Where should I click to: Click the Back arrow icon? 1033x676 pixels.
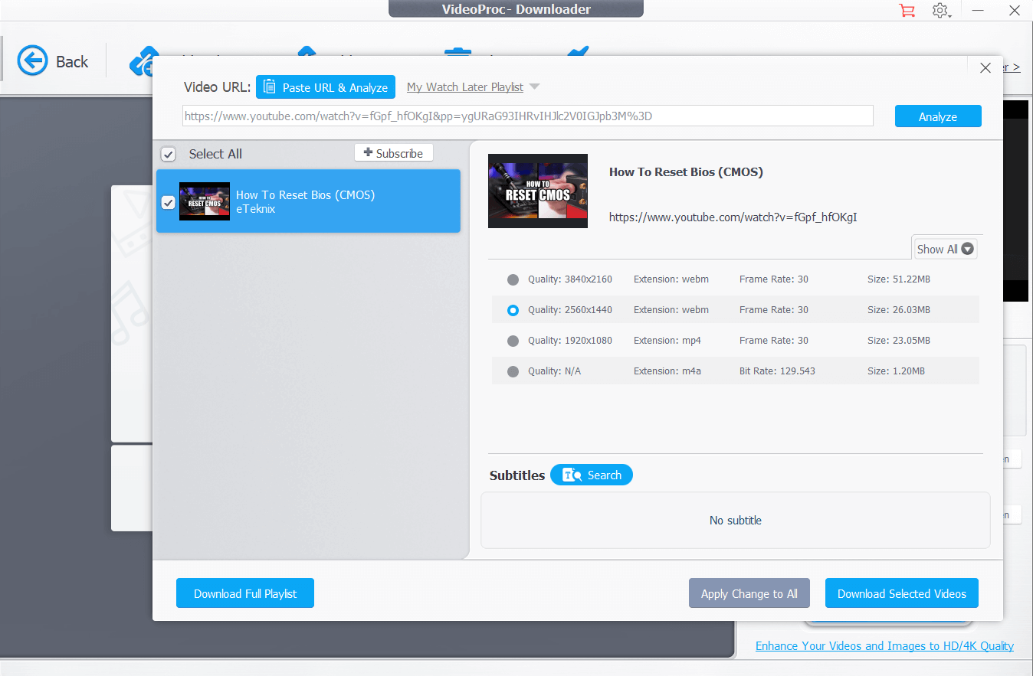pos(33,60)
